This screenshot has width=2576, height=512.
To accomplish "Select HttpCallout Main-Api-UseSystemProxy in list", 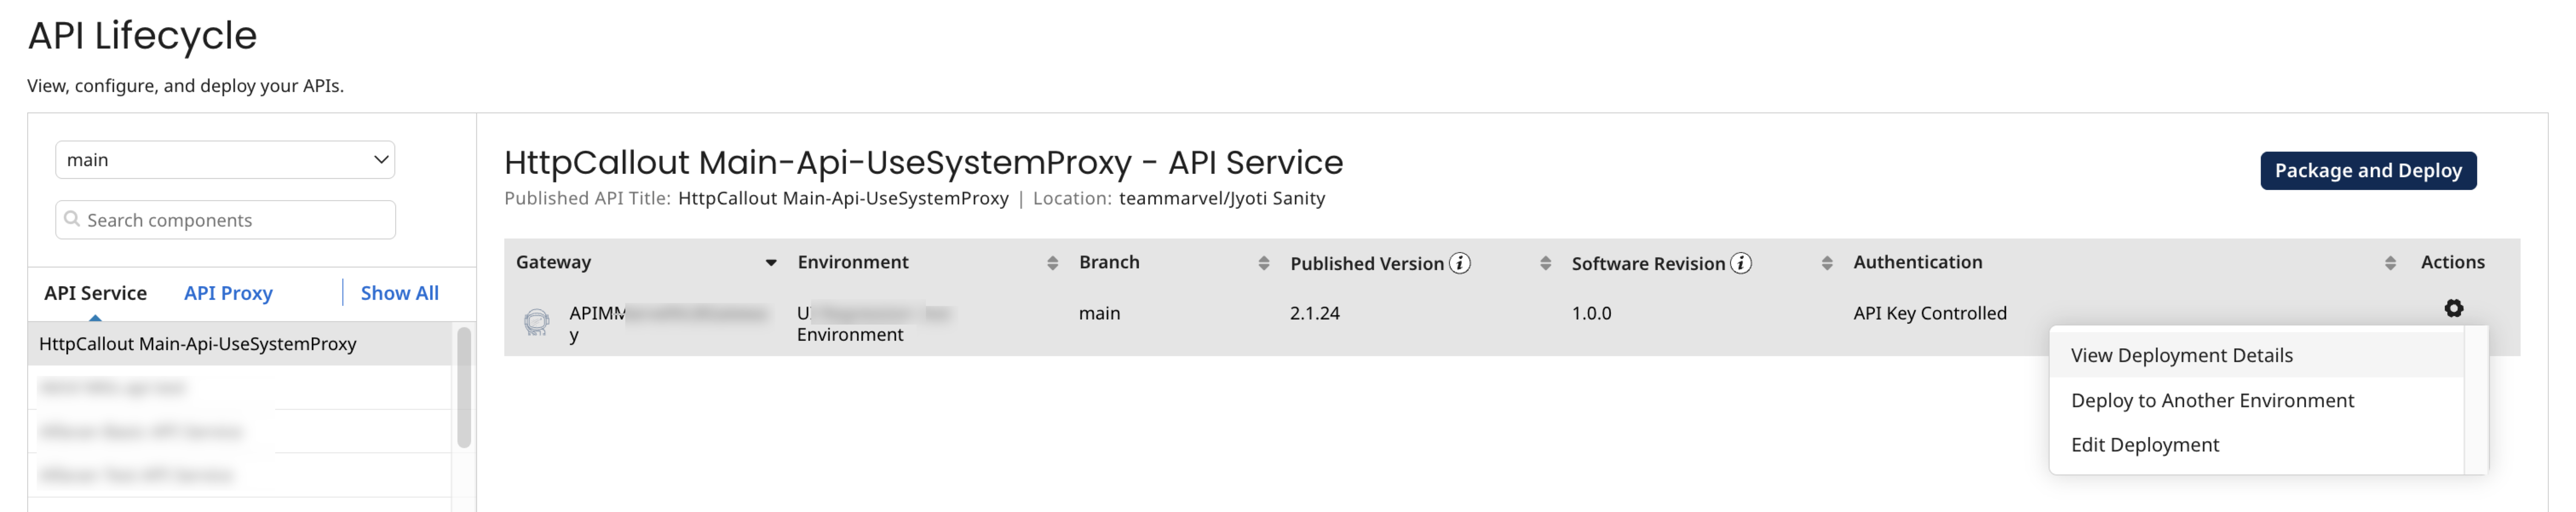I will pyautogui.click(x=198, y=344).
